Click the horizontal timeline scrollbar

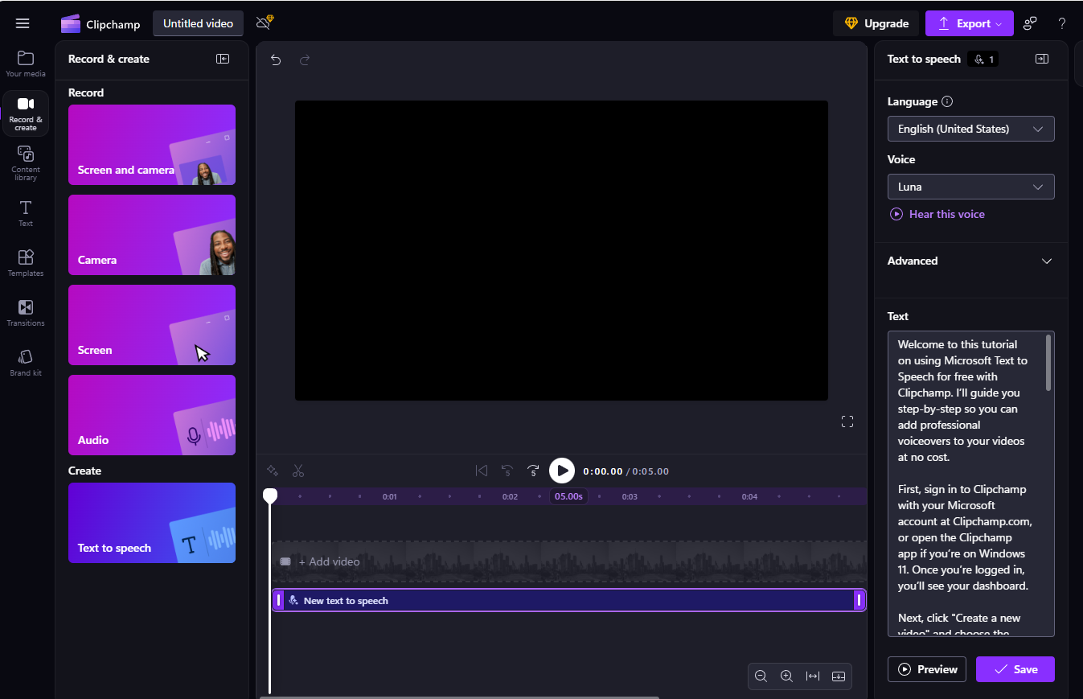pyautogui.click(x=459, y=697)
